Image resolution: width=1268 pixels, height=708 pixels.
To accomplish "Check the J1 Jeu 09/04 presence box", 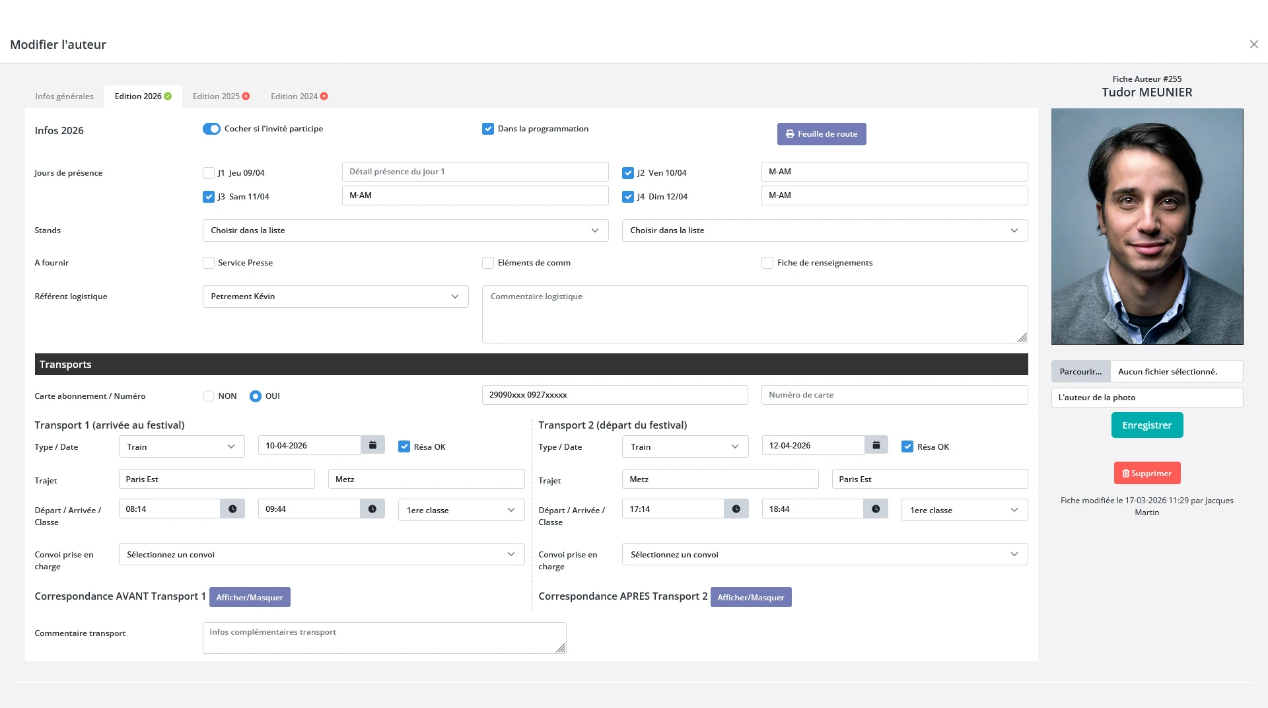I will tap(209, 173).
